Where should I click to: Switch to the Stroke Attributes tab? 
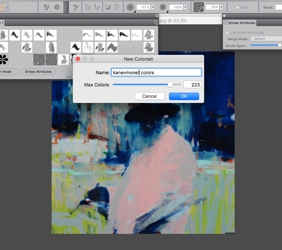pyautogui.click(x=242, y=23)
